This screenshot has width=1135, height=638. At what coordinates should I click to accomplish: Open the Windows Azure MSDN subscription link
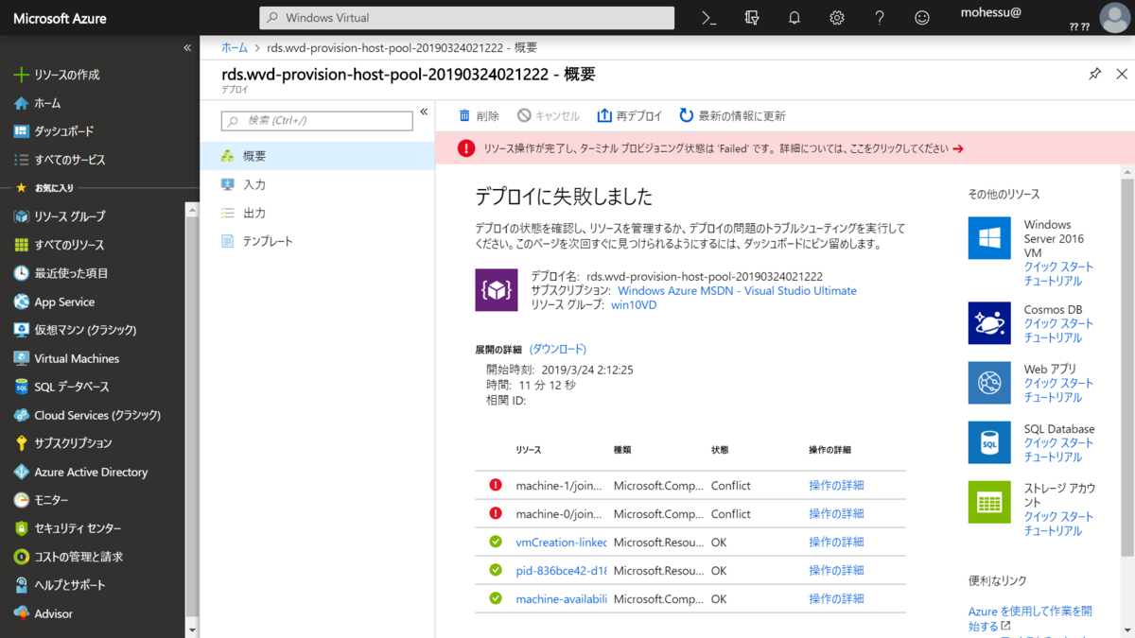click(737, 291)
